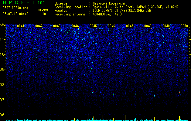
Task: Click the 0.8 kHz axis label
Action: coord(2,85)
